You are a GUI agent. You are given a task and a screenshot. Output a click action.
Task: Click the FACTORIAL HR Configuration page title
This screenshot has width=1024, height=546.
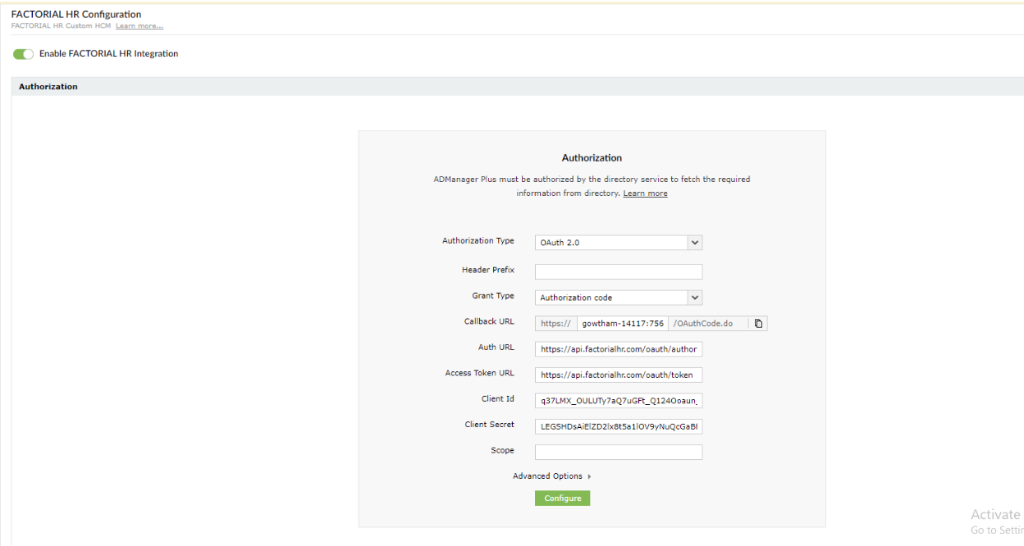coord(76,14)
